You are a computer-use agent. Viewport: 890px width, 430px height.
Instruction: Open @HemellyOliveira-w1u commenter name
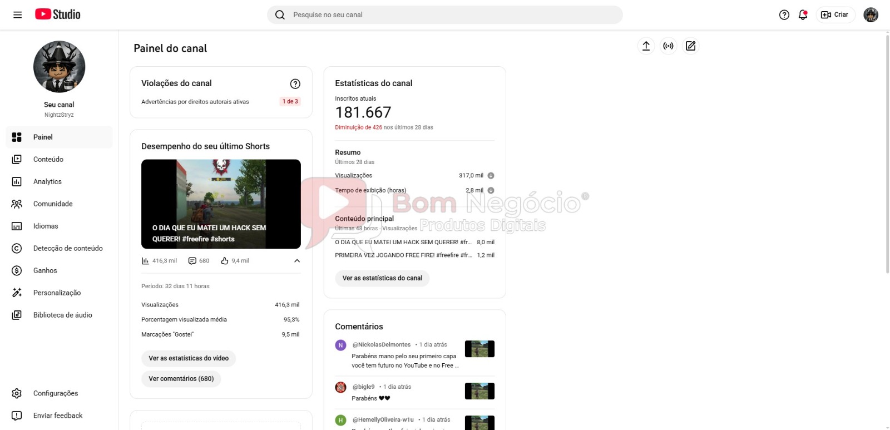(x=383, y=420)
